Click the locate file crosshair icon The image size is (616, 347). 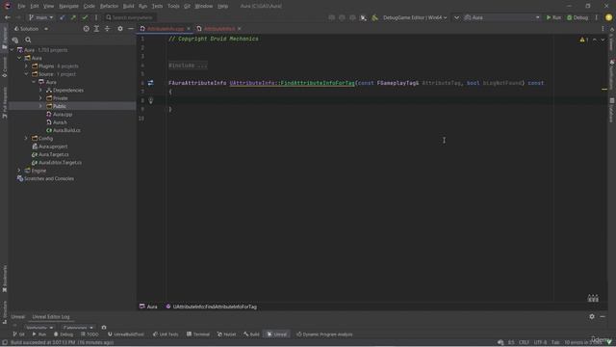(x=86, y=29)
